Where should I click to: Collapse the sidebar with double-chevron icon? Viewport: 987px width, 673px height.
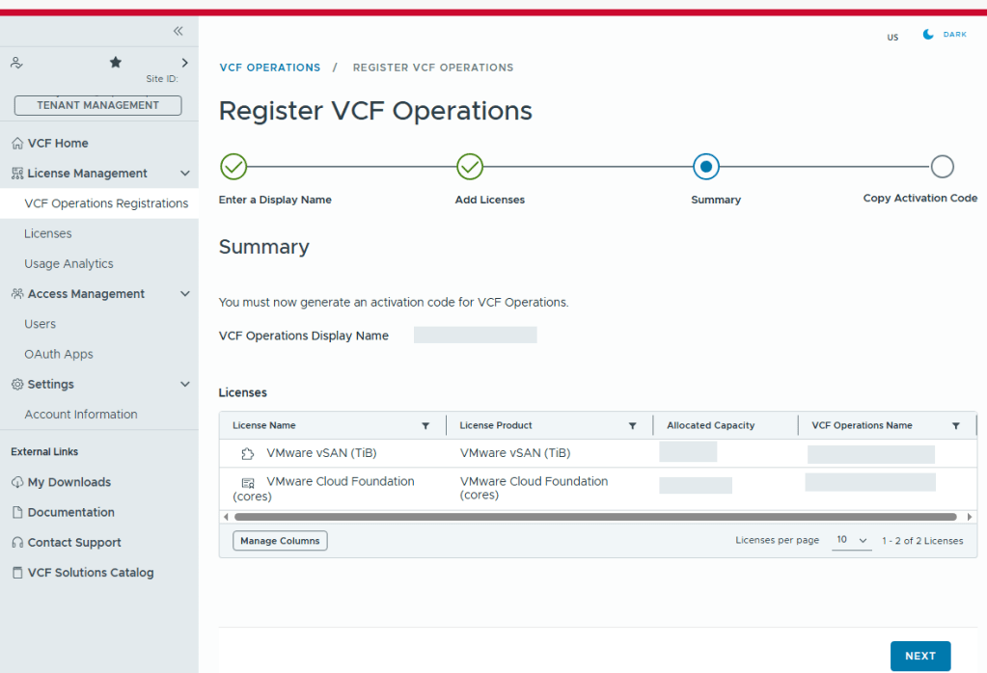[x=178, y=31]
